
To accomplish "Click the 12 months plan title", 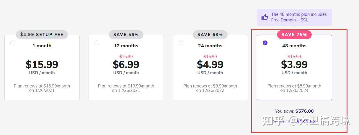I will coord(126,46).
